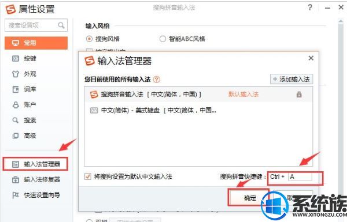Image resolution: width=347 pixels, height=222 pixels.
Task: Click the repair kit icon beside 输入法修复器
Action: tap(16, 180)
